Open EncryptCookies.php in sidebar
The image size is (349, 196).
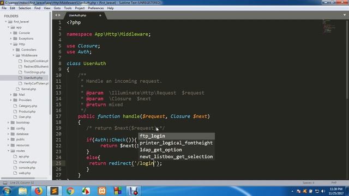click(x=35, y=61)
